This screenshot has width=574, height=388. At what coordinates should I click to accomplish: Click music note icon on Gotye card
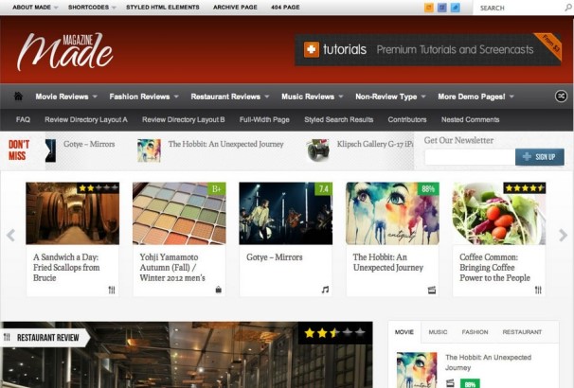[x=325, y=290]
